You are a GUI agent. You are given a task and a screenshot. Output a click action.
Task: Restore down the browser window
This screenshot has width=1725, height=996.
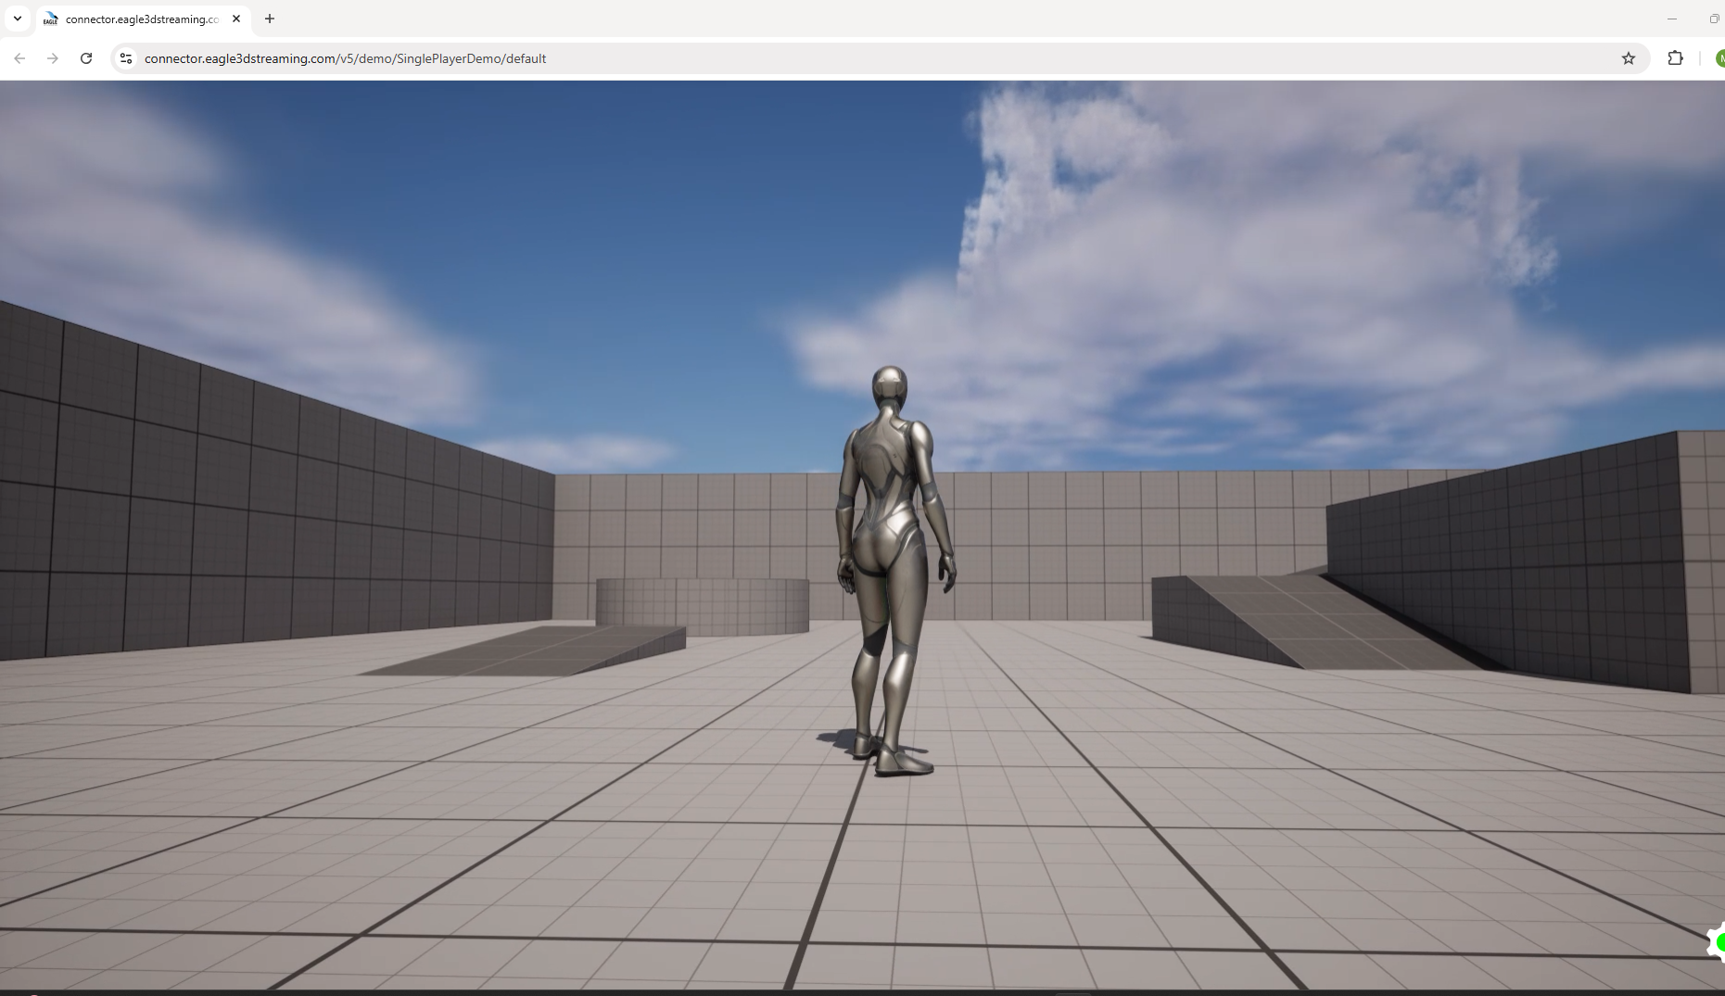click(x=1713, y=19)
